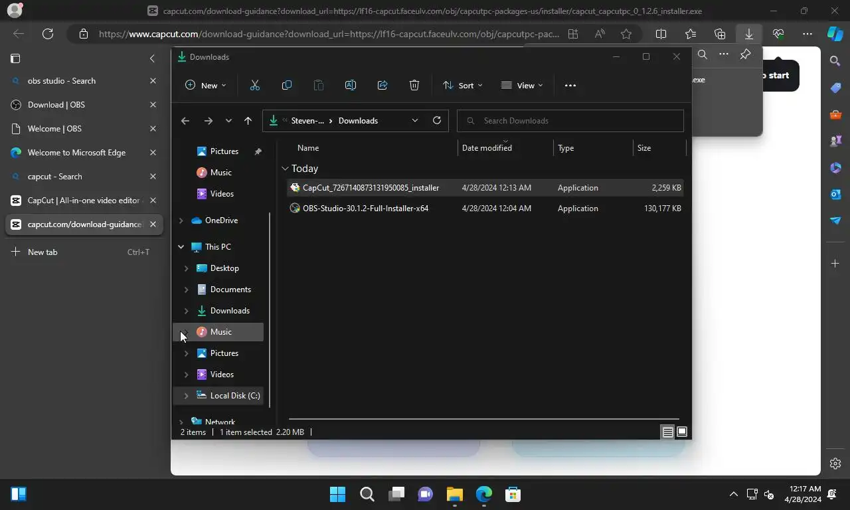Go up one folder level in Explorer
The image size is (850, 510).
[x=248, y=120]
